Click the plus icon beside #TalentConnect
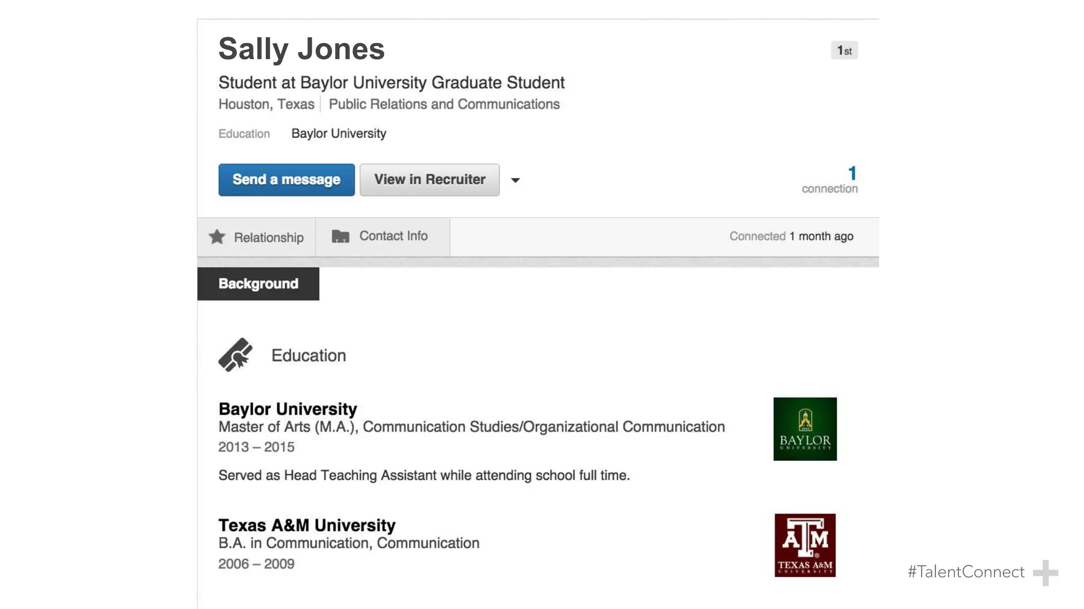This screenshot has width=1084, height=609. tap(1045, 573)
